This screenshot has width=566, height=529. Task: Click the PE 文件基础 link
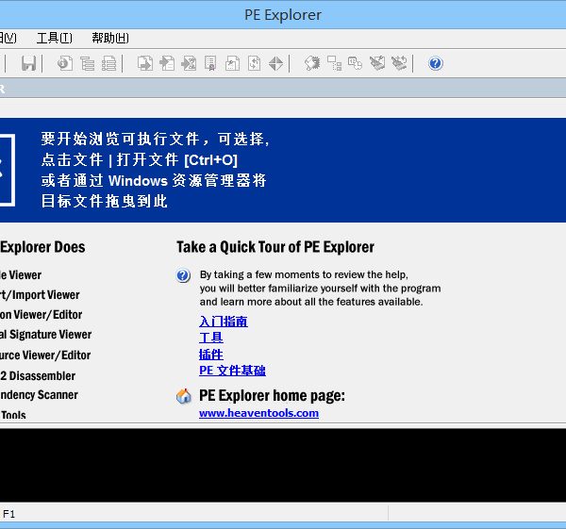[232, 371]
